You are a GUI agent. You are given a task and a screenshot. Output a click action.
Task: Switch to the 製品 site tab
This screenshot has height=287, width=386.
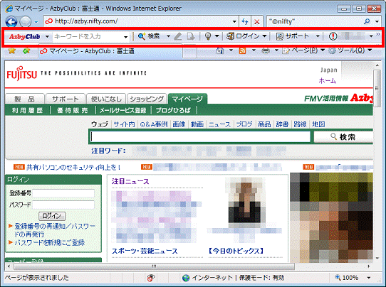(25, 99)
